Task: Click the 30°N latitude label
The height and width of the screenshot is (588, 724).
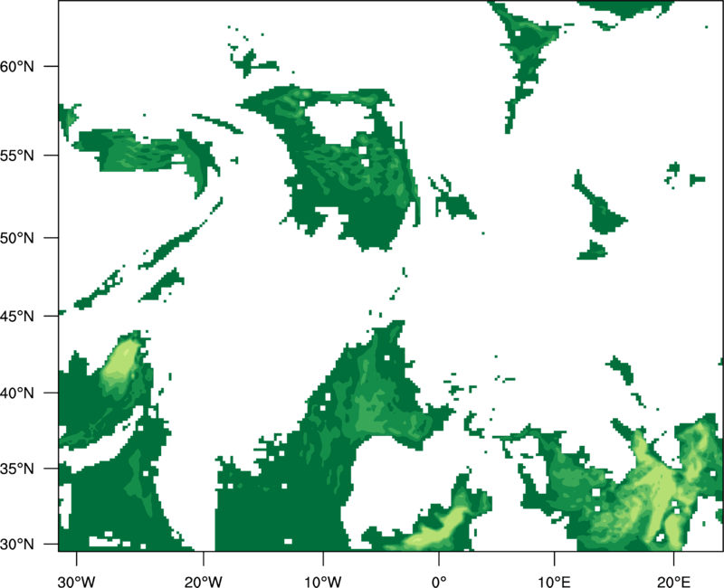Action: tap(17, 545)
